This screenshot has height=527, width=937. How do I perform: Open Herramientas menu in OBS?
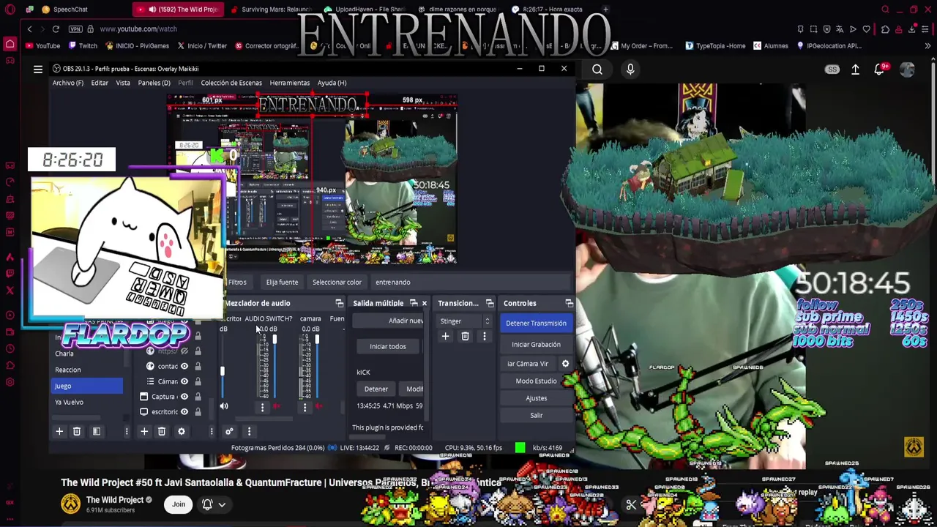click(289, 83)
